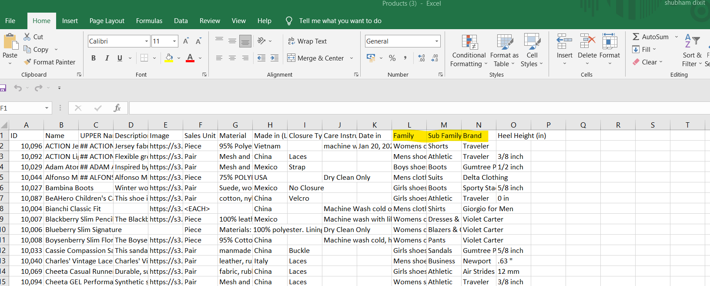
Task: Switch to the Review tab
Action: pos(210,21)
